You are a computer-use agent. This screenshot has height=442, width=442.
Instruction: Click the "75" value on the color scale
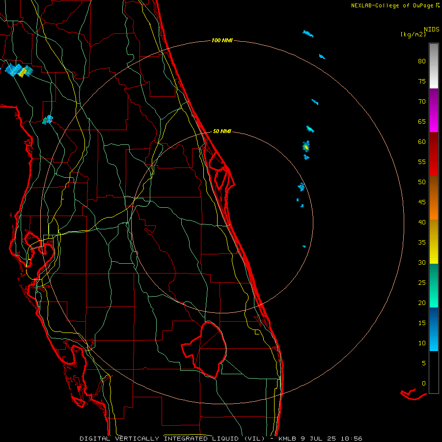[x=422, y=81]
